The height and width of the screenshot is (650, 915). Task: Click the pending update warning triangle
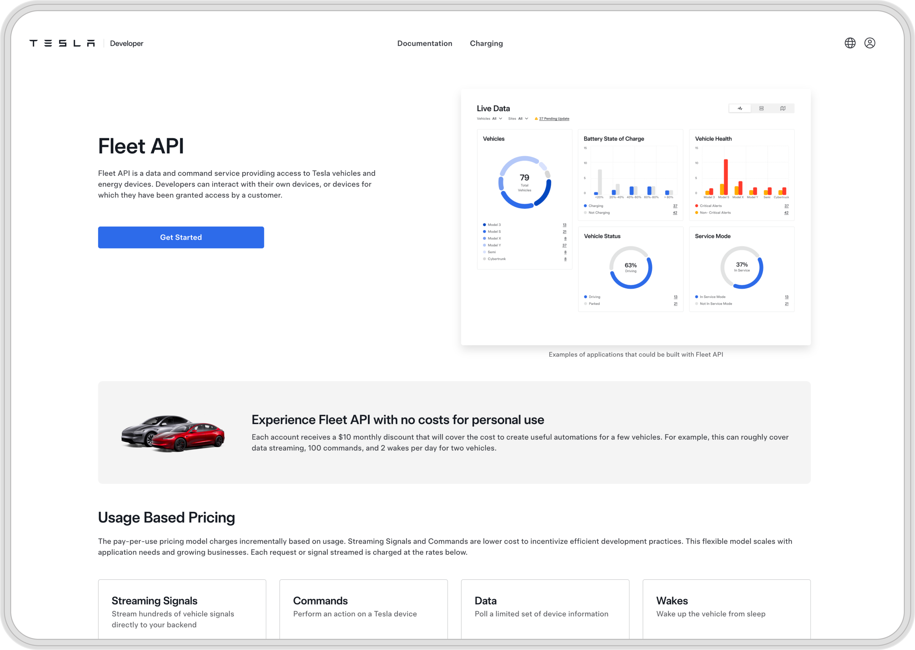pyautogui.click(x=536, y=118)
